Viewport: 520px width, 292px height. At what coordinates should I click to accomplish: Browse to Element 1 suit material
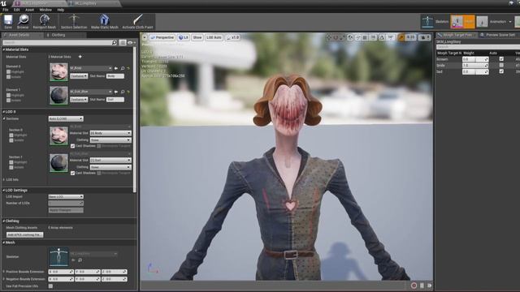tap(123, 92)
